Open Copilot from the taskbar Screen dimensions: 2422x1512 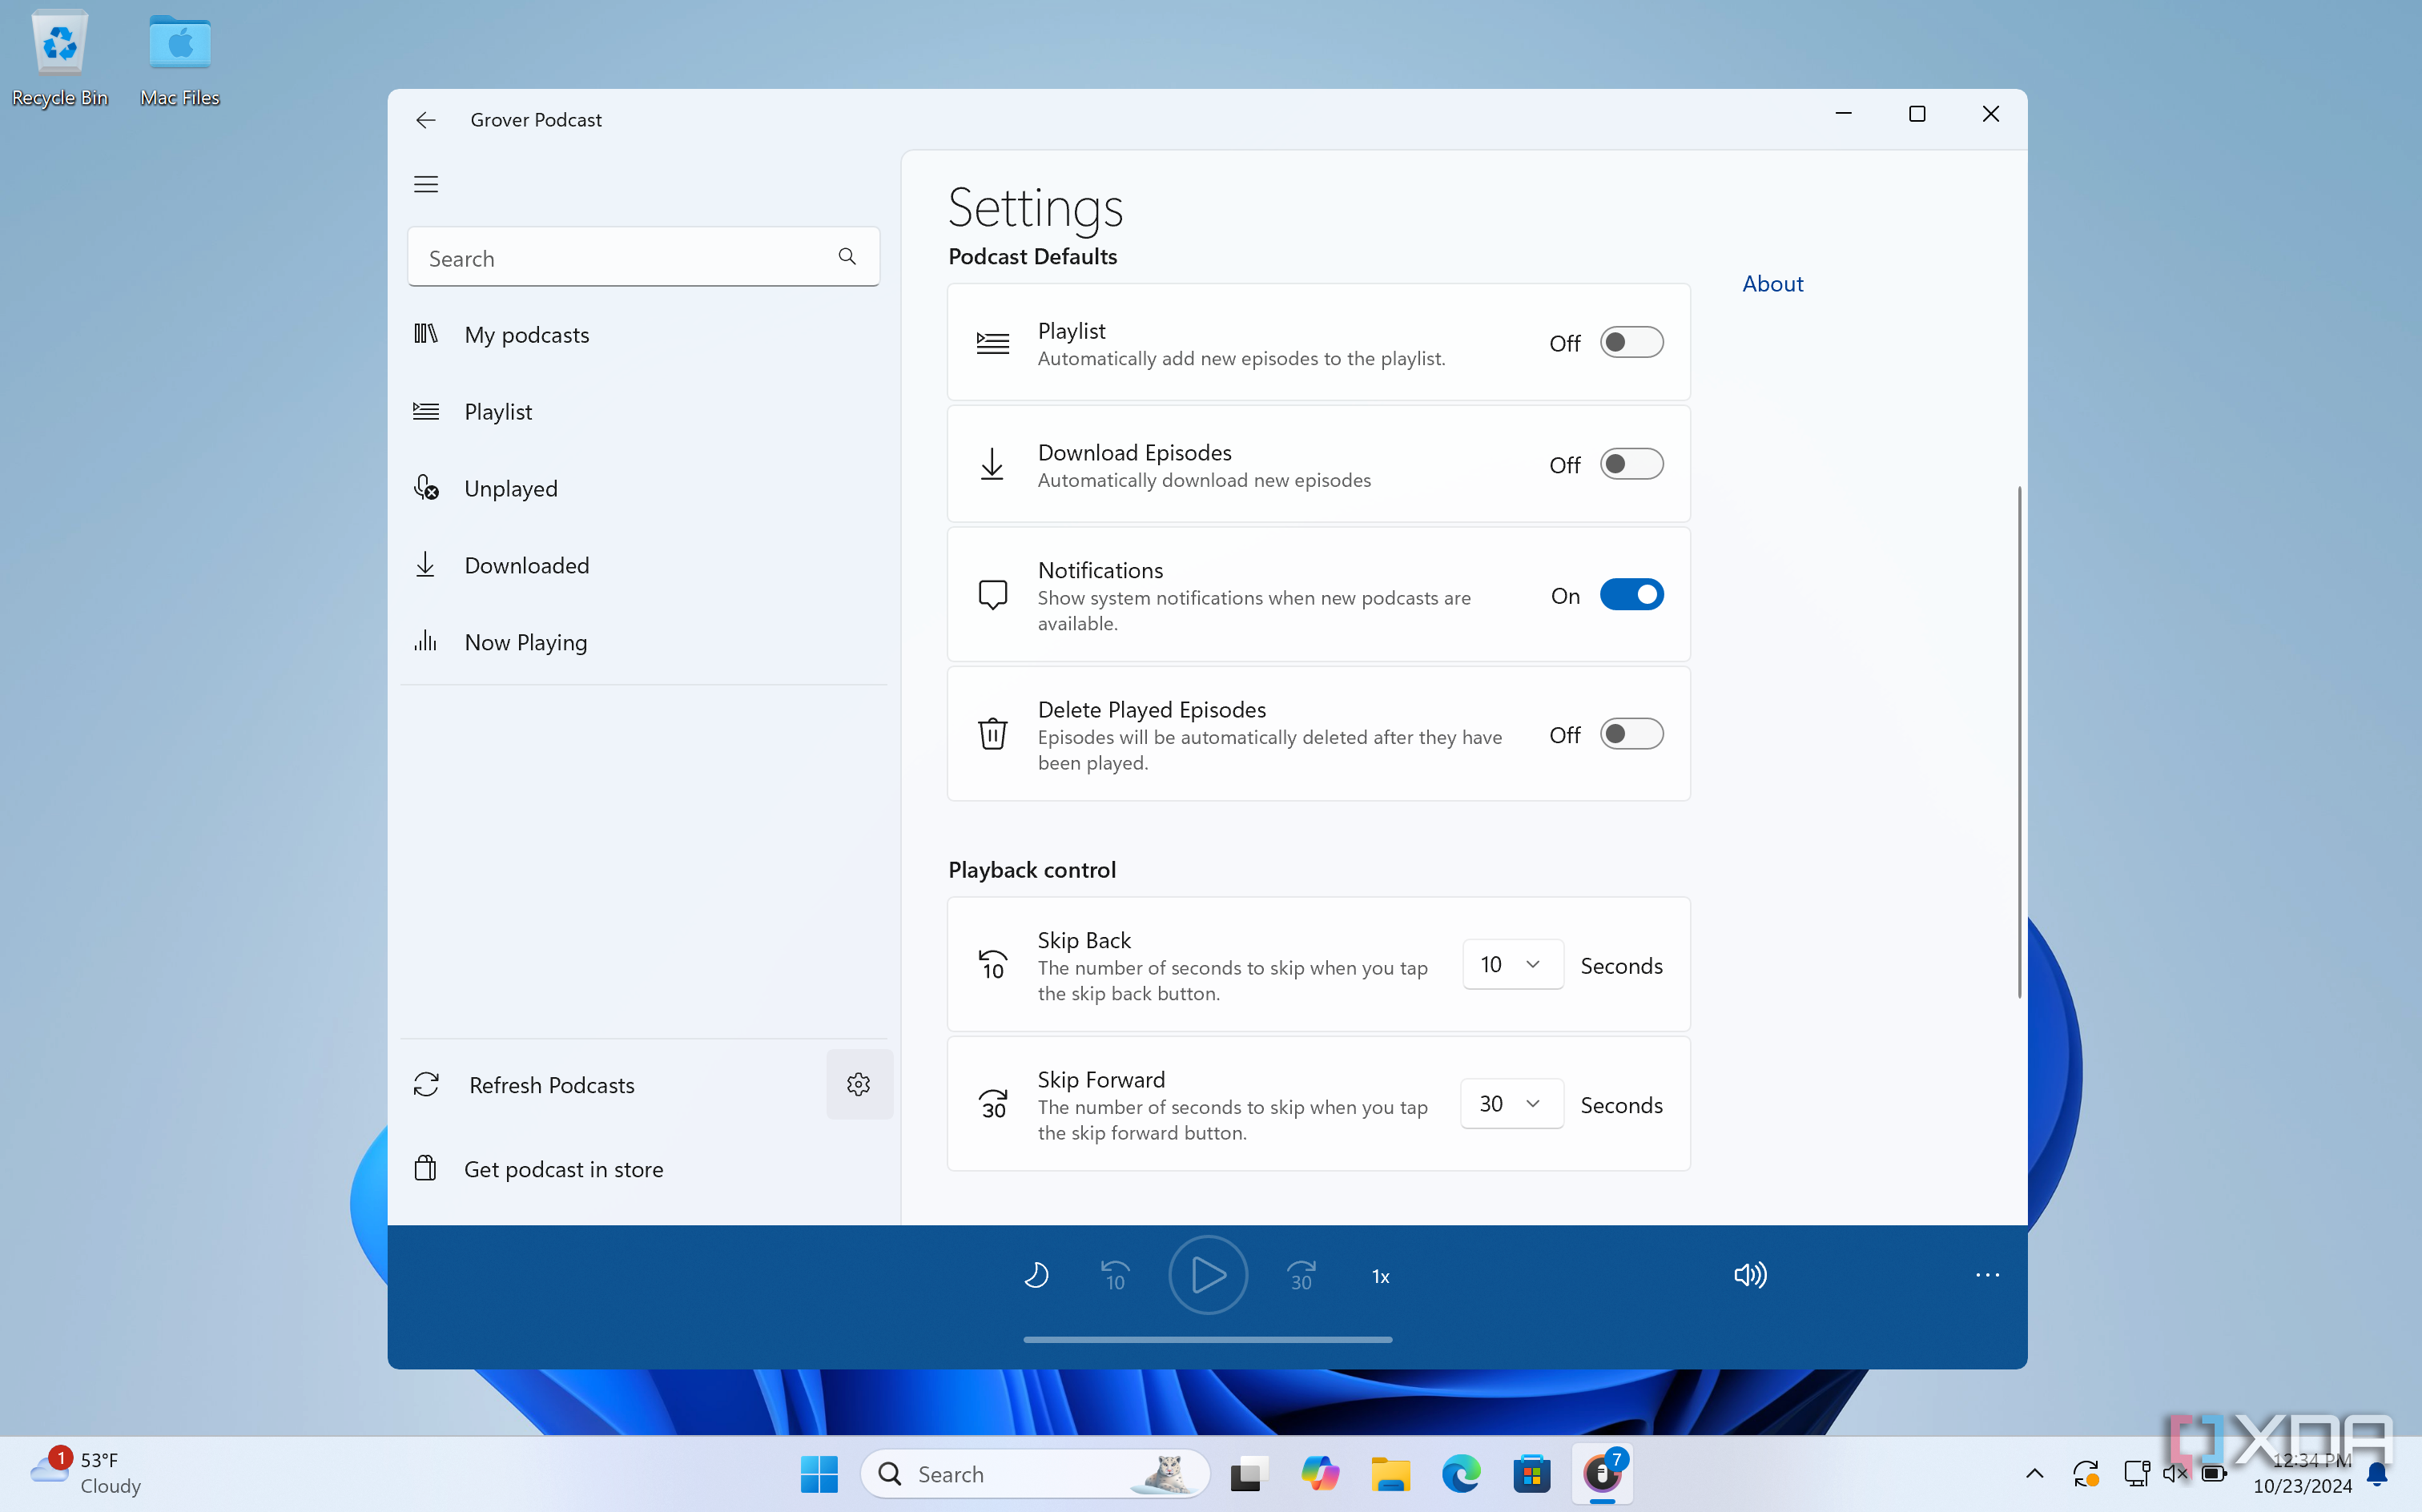click(1320, 1473)
